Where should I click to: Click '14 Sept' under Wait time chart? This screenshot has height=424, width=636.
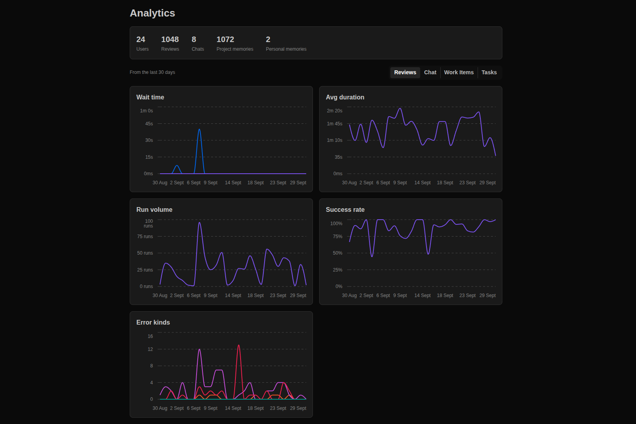pos(233,183)
